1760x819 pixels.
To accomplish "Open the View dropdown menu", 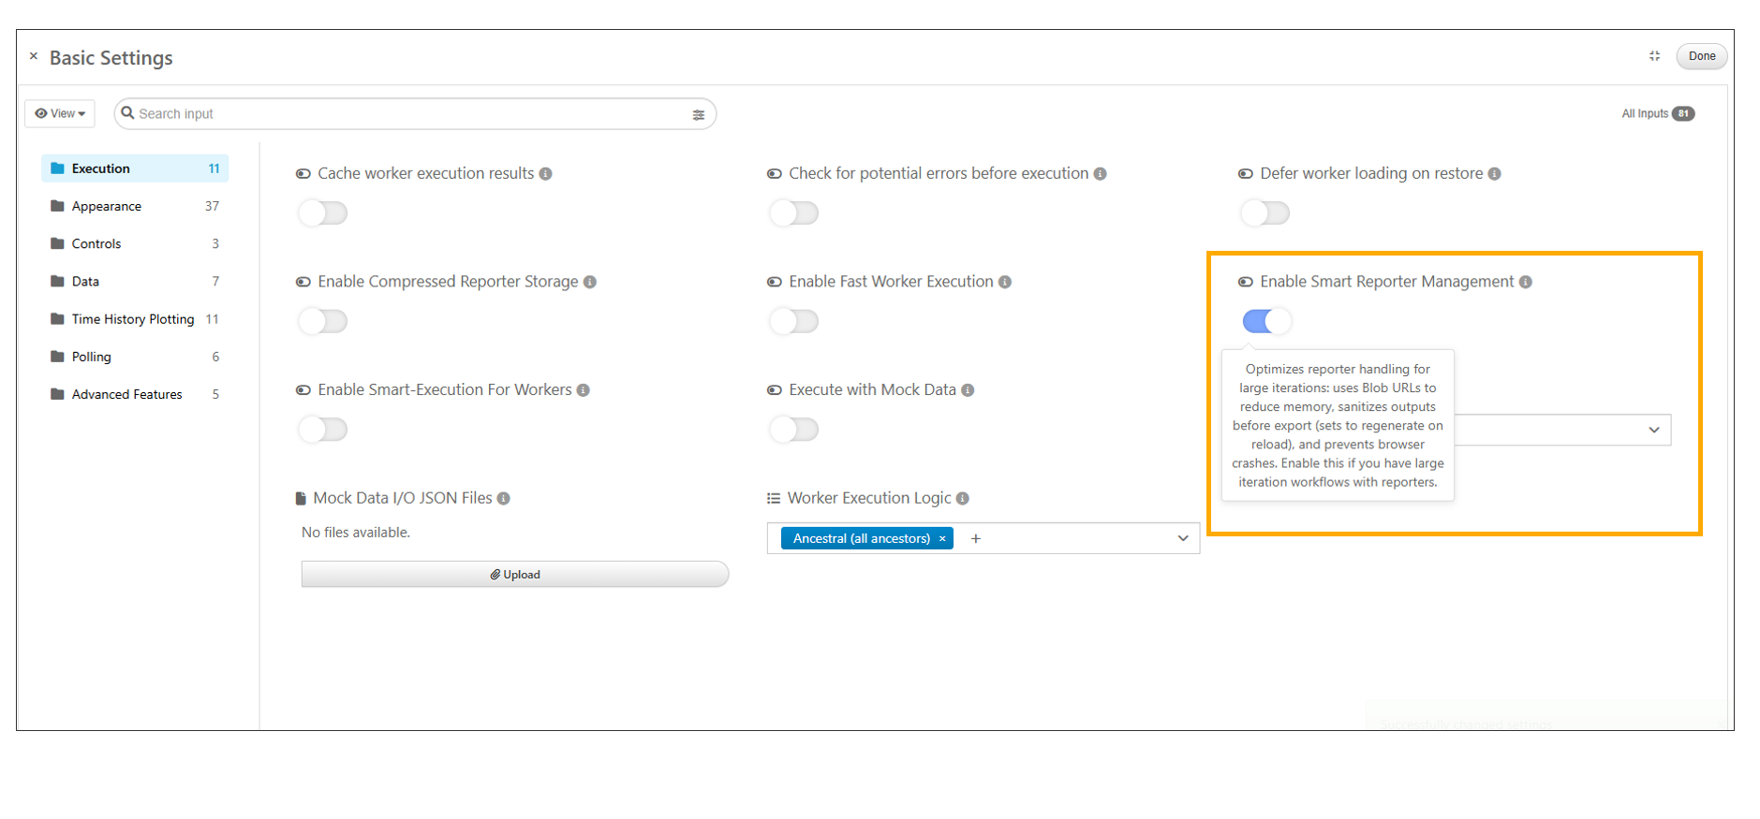I will pos(60,113).
